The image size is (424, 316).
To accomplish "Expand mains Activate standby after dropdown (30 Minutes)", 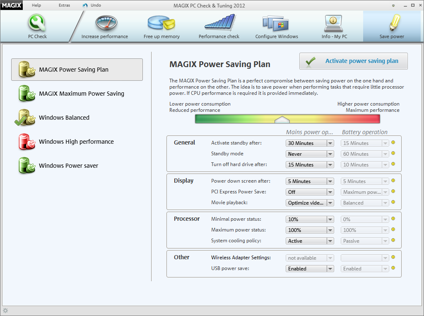I will (x=310, y=143).
